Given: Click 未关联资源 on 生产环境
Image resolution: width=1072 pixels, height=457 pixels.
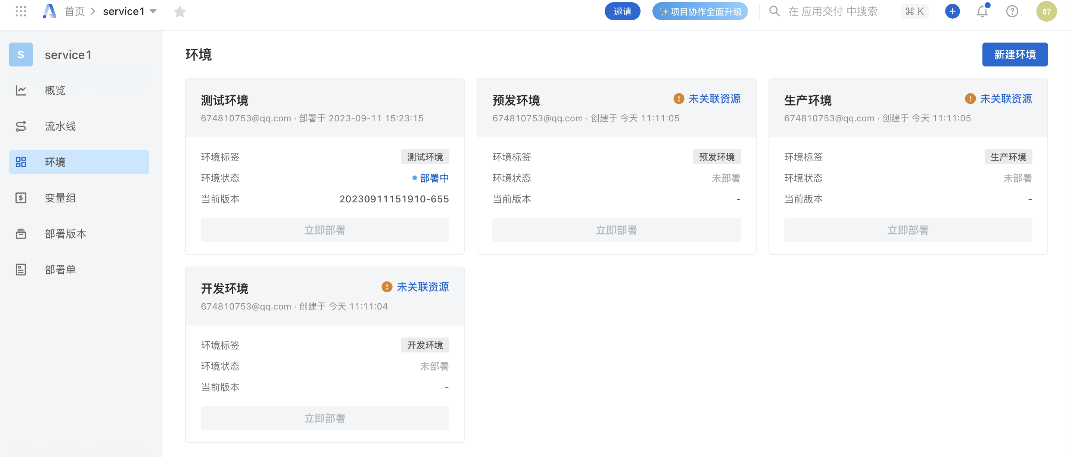Looking at the screenshot, I should click(1006, 99).
